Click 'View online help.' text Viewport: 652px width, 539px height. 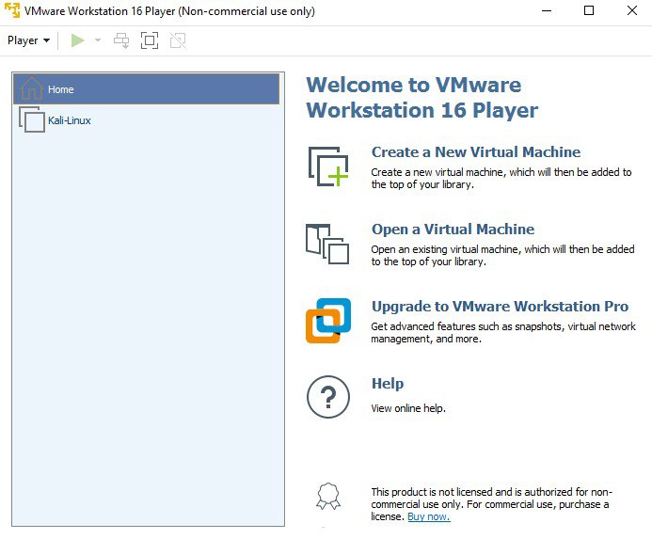pyautogui.click(x=408, y=408)
